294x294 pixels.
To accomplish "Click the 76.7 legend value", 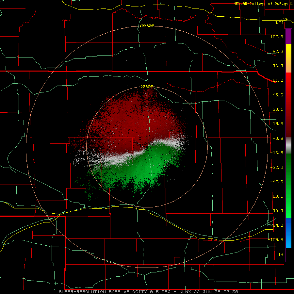I will [x=278, y=66].
